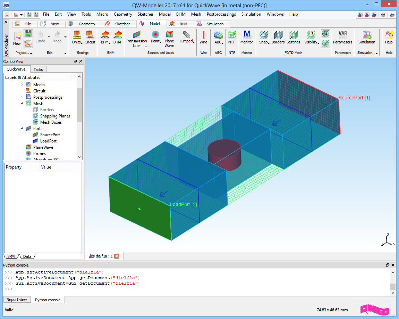Close the Python console panel
Image resolution: width=399 pixels, height=319 pixels.
click(x=393, y=265)
